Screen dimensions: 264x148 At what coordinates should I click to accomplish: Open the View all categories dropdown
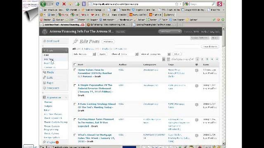click(156, 54)
